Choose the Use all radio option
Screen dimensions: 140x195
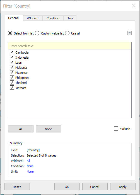[x=67, y=33]
